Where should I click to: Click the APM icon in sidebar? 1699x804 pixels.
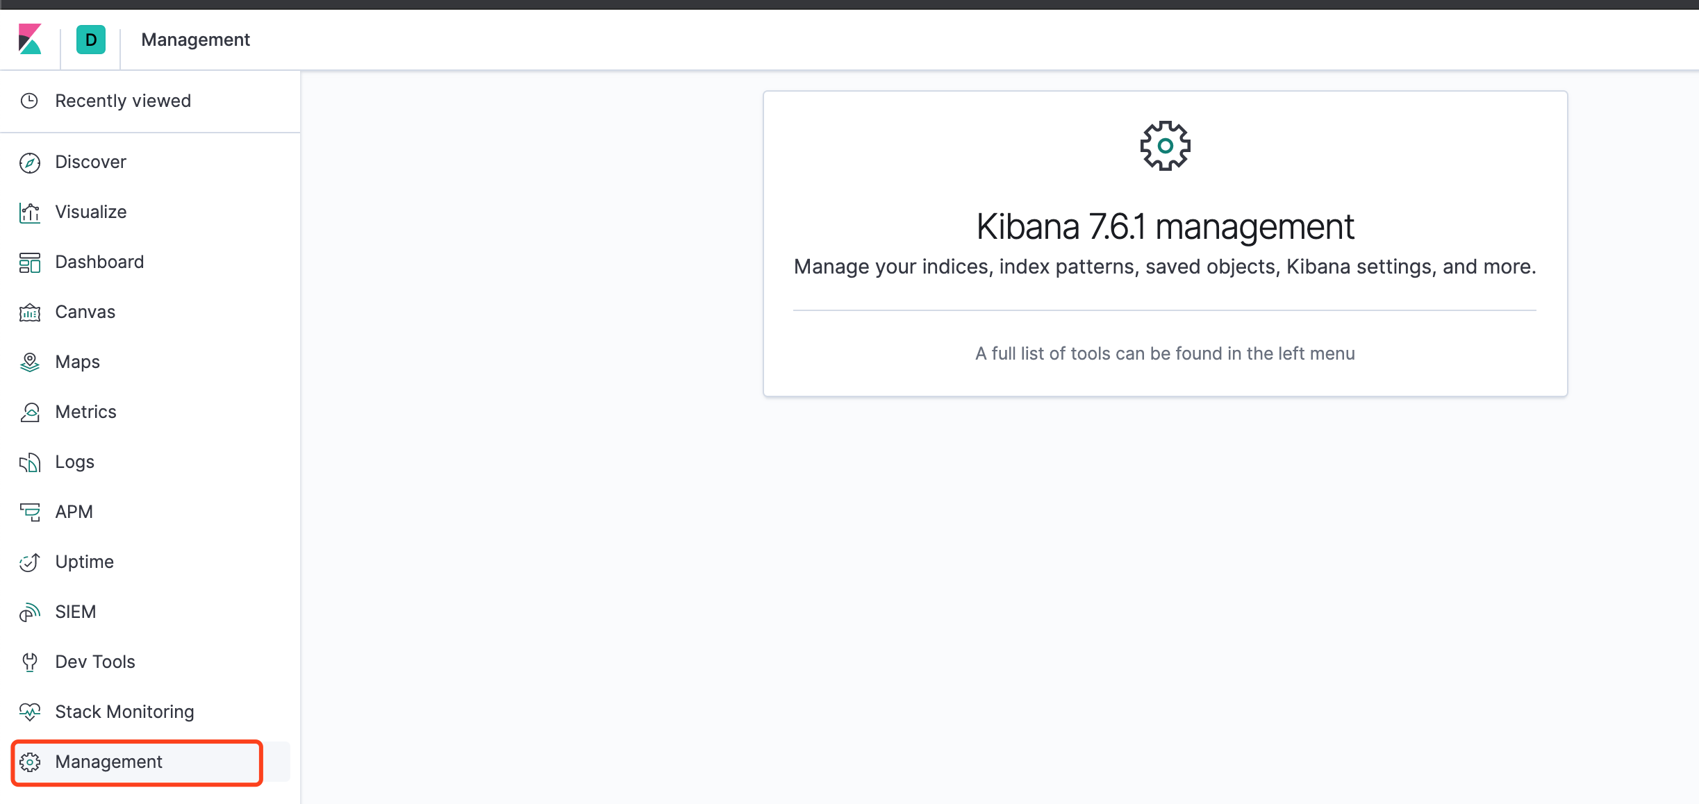[30, 512]
